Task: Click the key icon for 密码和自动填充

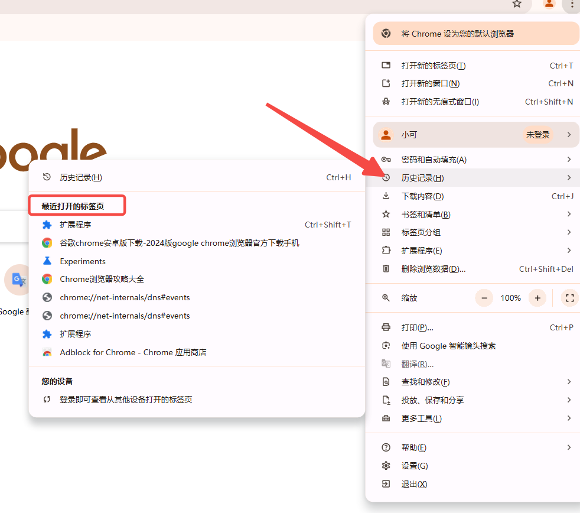Action: click(x=386, y=160)
